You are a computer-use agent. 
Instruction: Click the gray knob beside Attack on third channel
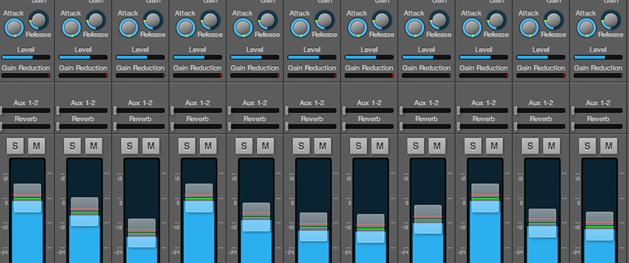click(152, 21)
